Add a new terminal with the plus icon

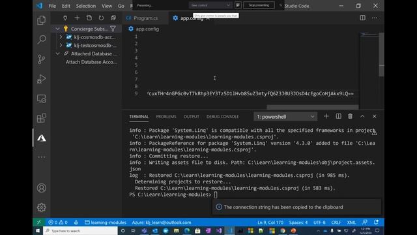[326, 116]
